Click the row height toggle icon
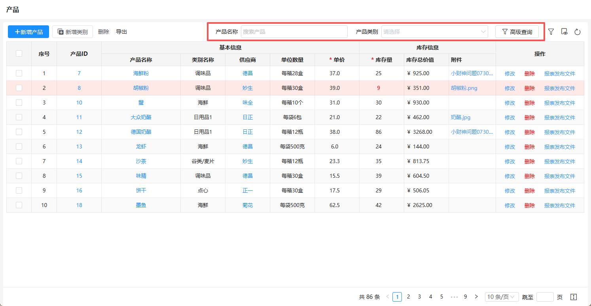 [x=574, y=297]
